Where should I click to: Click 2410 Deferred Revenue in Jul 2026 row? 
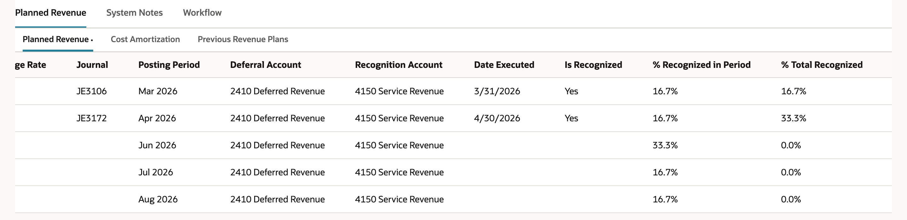click(x=277, y=173)
